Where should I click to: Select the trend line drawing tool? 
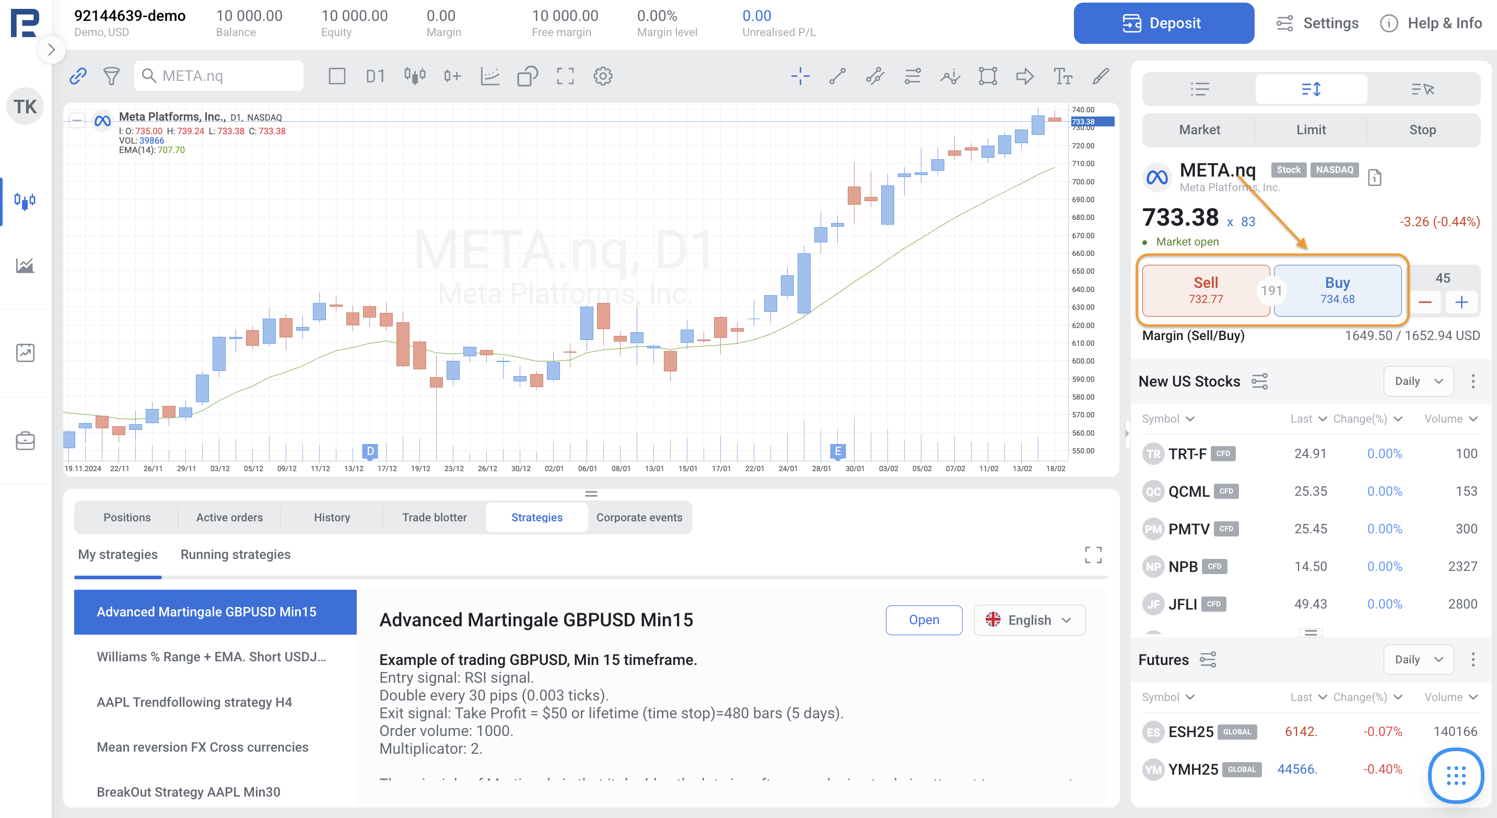(837, 76)
